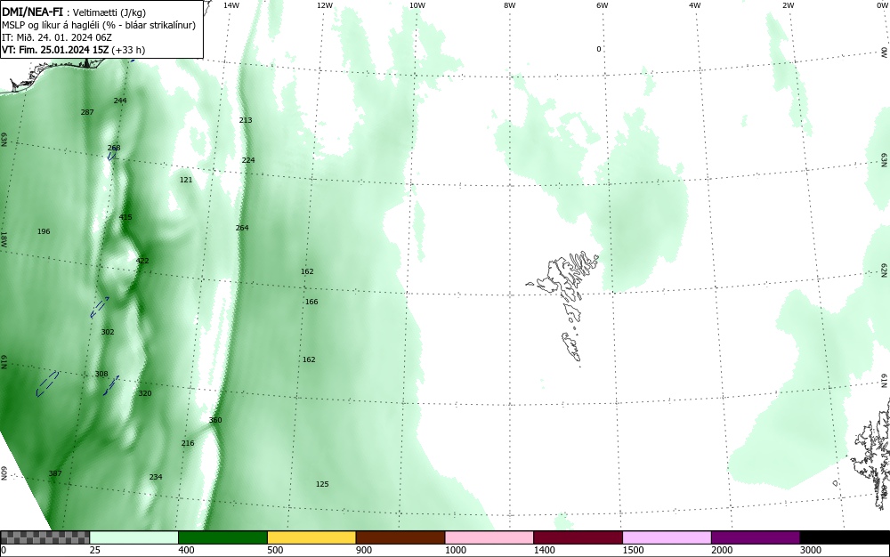
Task: Click the 1000 legend tick label
Action: click(455, 550)
